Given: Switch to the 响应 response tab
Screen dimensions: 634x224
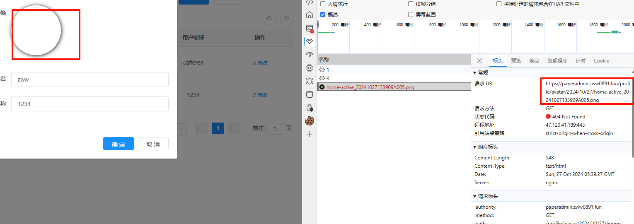Looking at the screenshot, I should 534,61.
